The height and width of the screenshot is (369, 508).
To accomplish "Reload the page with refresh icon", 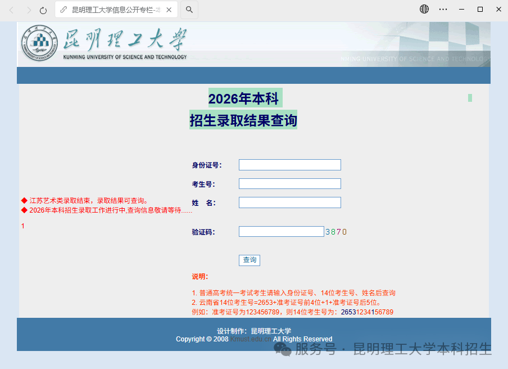I will pos(43,10).
